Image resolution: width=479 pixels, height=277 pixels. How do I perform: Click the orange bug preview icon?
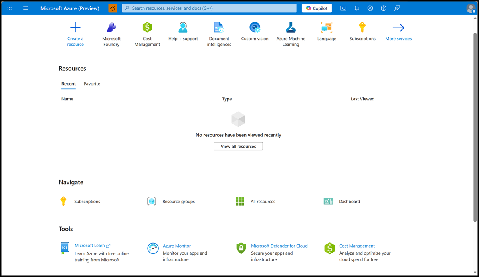[113, 8]
